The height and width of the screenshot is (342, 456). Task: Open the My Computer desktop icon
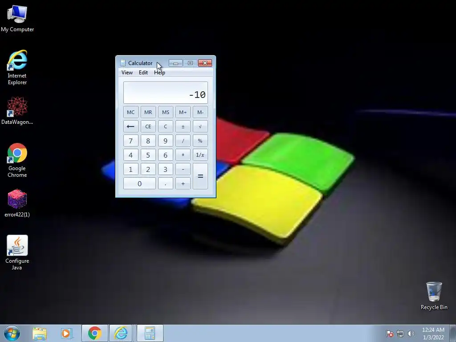pyautogui.click(x=17, y=18)
